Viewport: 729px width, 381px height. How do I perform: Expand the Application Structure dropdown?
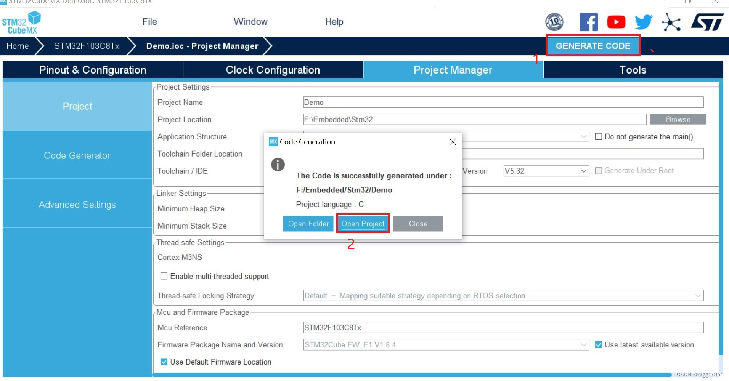coord(583,136)
